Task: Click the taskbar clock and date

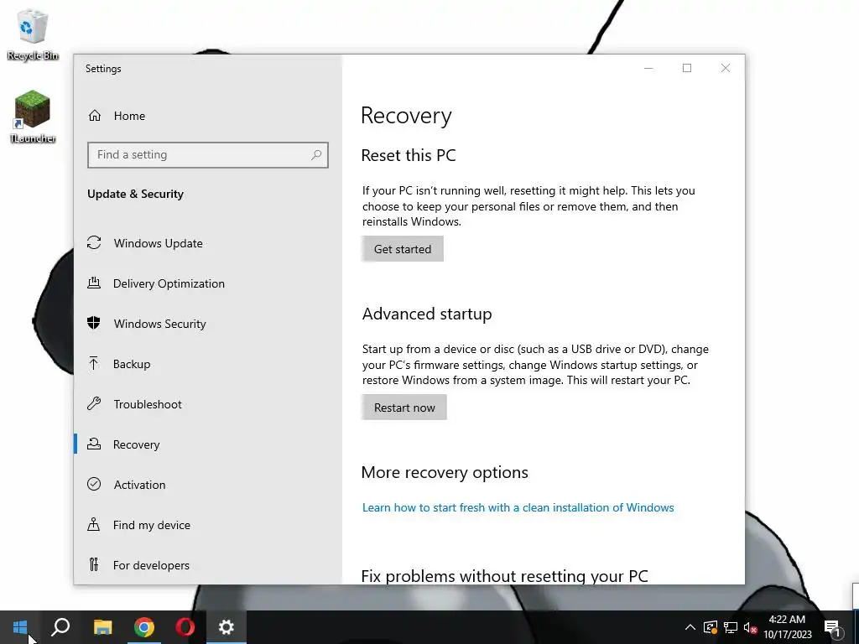Action: 787,627
